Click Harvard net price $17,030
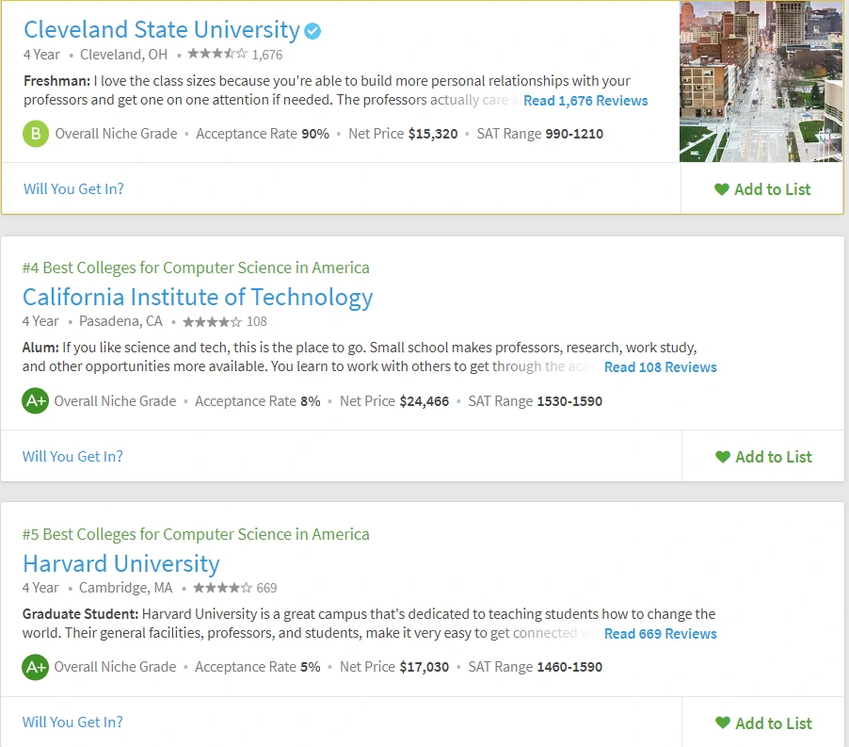The height and width of the screenshot is (747, 849). click(424, 667)
